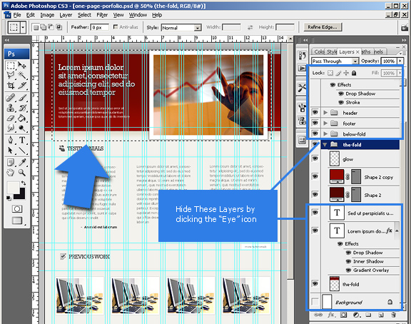
Task: Hide the footer group layer
Action: (x=315, y=123)
